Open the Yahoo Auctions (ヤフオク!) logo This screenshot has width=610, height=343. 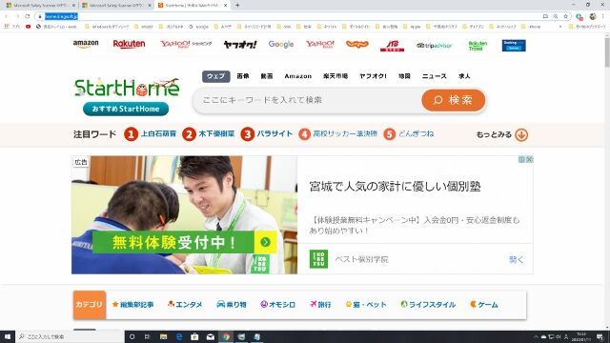click(240, 45)
